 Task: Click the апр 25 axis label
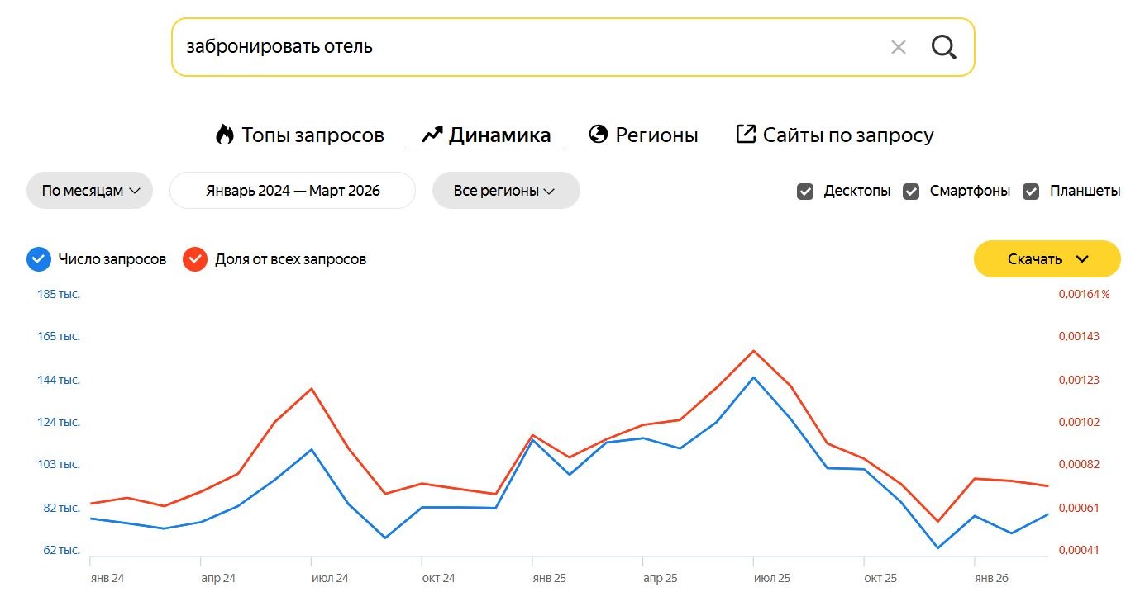661,578
